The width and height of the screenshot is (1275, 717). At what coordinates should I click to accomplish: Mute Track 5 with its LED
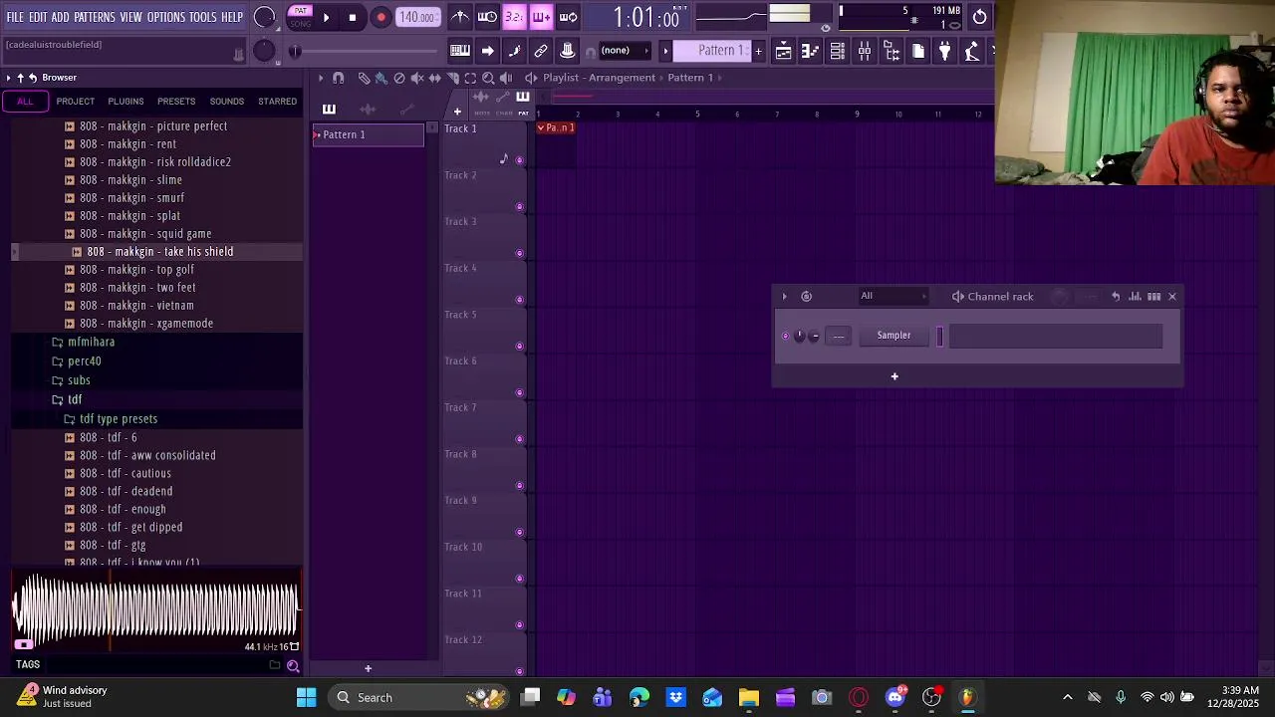[x=519, y=347]
